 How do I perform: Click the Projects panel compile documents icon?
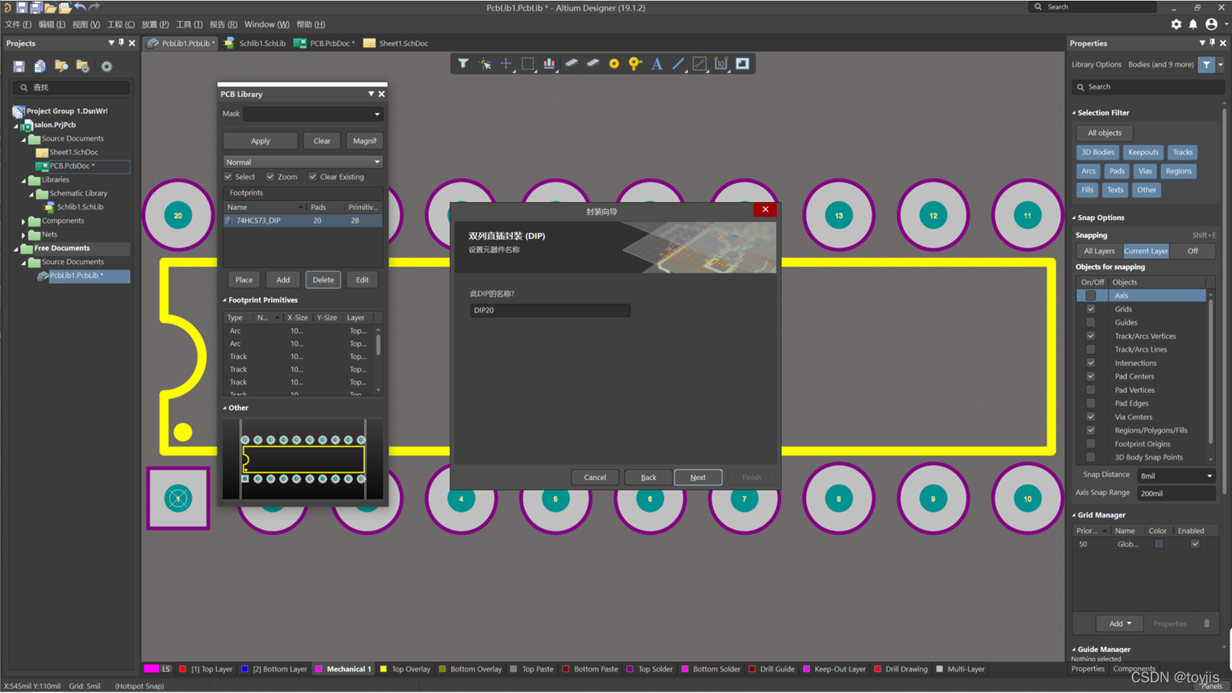pos(40,66)
